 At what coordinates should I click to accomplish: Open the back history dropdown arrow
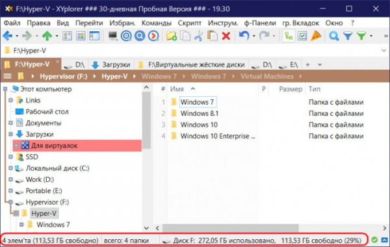click(17, 36)
